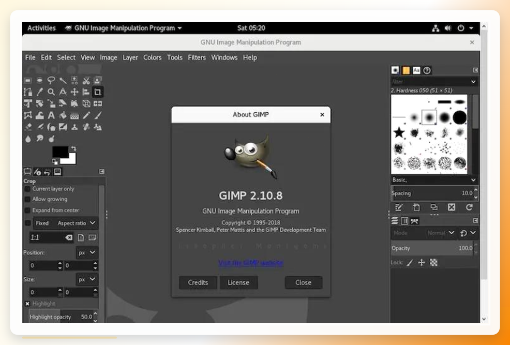Viewport: 510px width, 345px height.
Task: Open the GNU Image Manipulation Program app menu
Action: point(123,28)
